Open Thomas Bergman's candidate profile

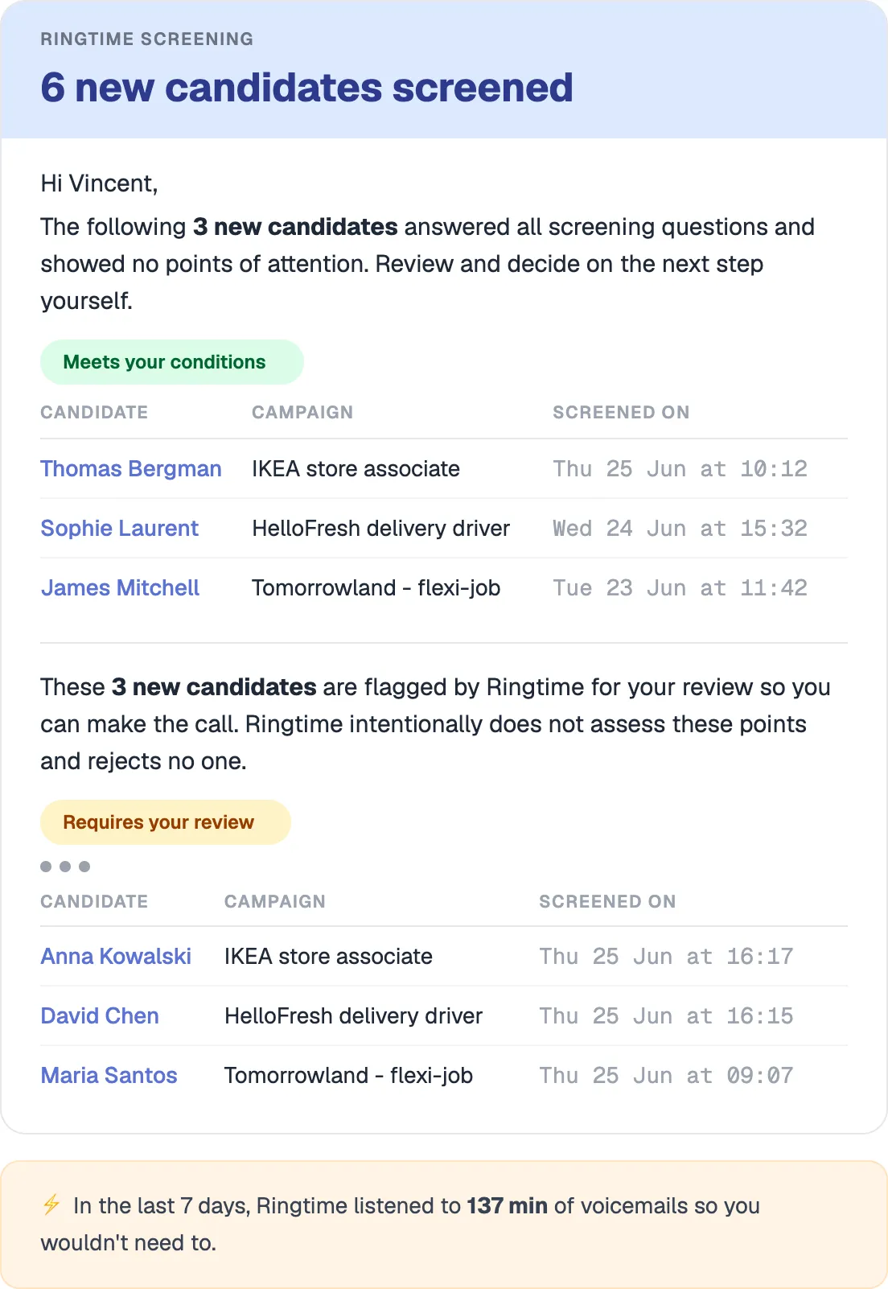click(x=131, y=468)
